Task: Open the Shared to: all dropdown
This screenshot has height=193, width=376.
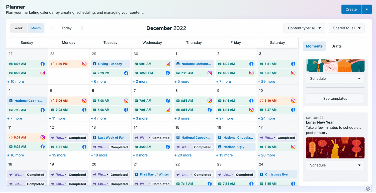Action: tap(347, 28)
